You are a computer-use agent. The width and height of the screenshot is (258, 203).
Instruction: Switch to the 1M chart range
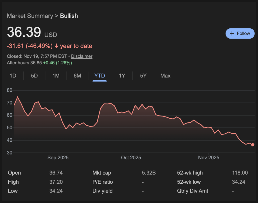click(x=56, y=76)
